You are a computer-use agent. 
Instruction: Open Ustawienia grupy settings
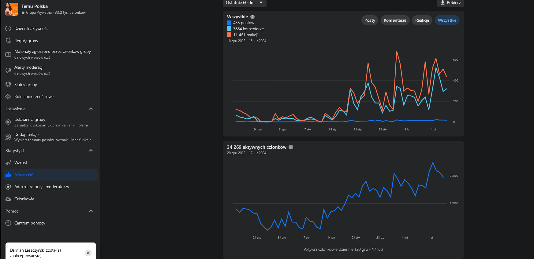click(50, 122)
